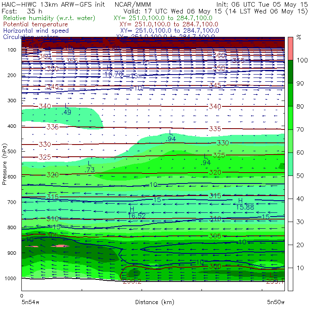Viewport: 310px width, 310px height.
Task: Click the 'NCAR/MMM' header text
Action: tap(133, 5)
